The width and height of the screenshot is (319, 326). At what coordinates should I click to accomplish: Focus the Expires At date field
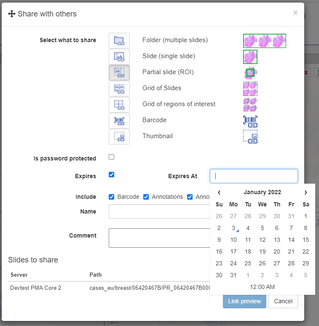254,176
